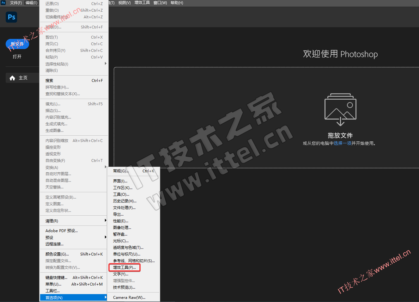419x302 pixels.
Task: Expand the 清理(R) submenu
Action: (x=74, y=221)
